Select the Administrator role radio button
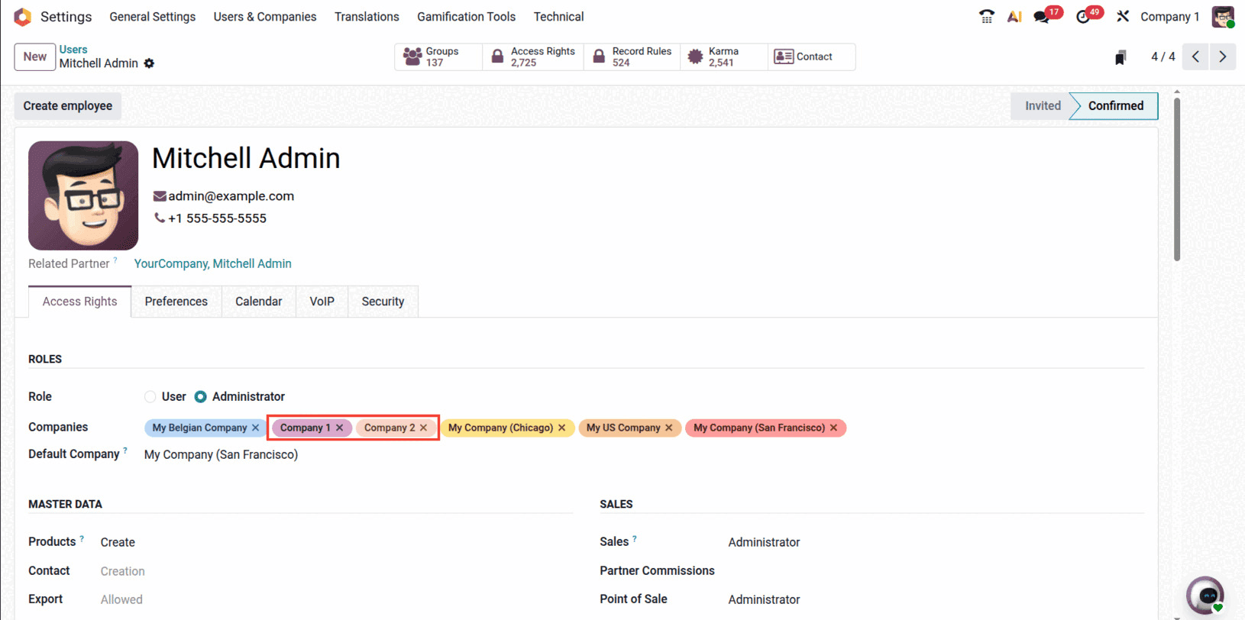The image size is (1245, 620). (x=201, y=397)
